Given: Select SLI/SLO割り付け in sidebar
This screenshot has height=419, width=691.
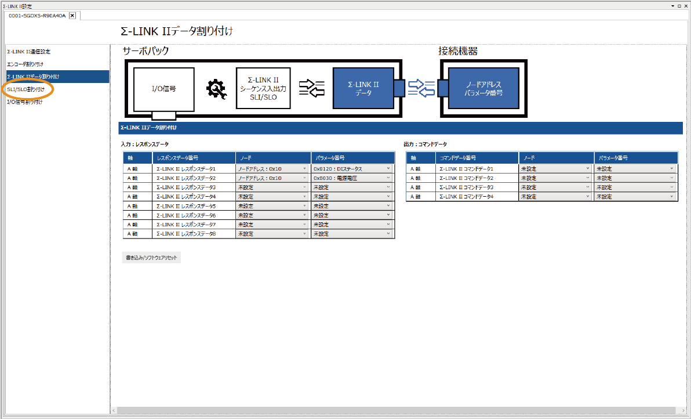Looking at the screenshot, I should [x=26, y=89].
